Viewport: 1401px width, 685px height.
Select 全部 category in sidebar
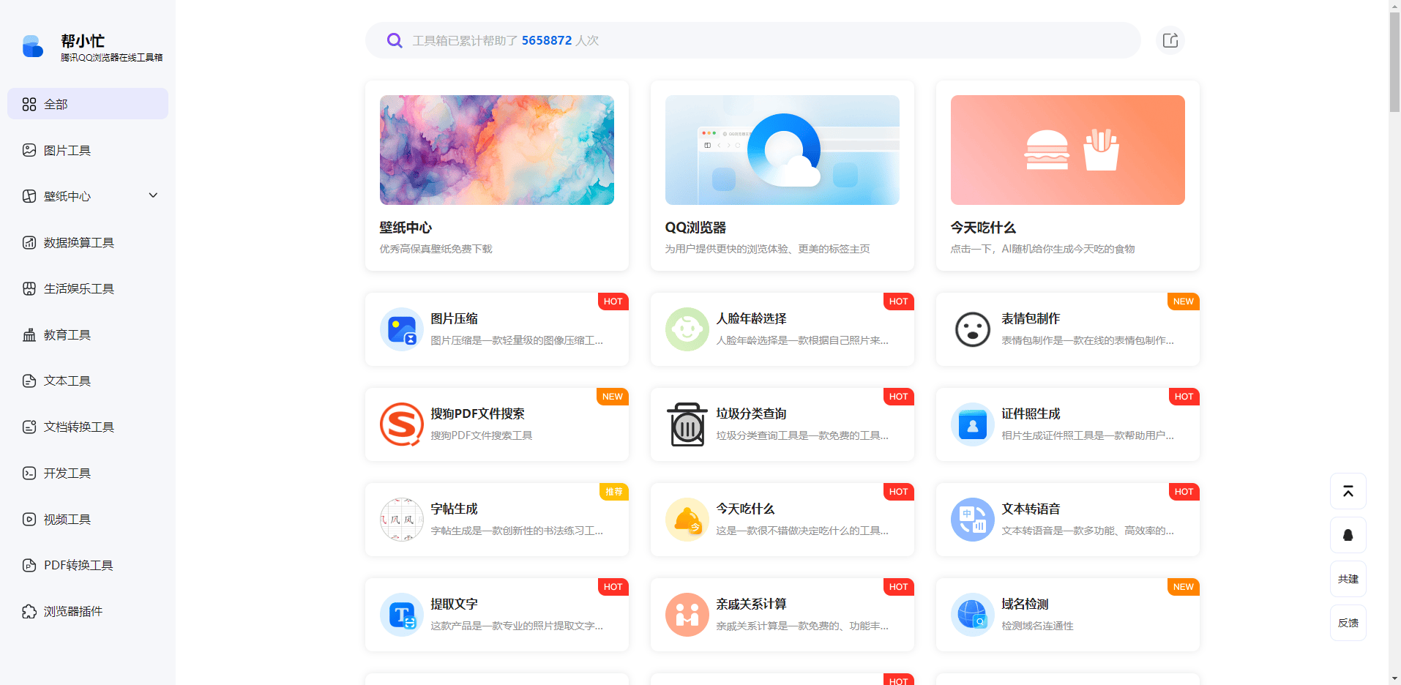point(88,104)
